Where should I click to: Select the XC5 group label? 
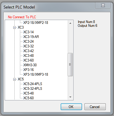[21, 79]
